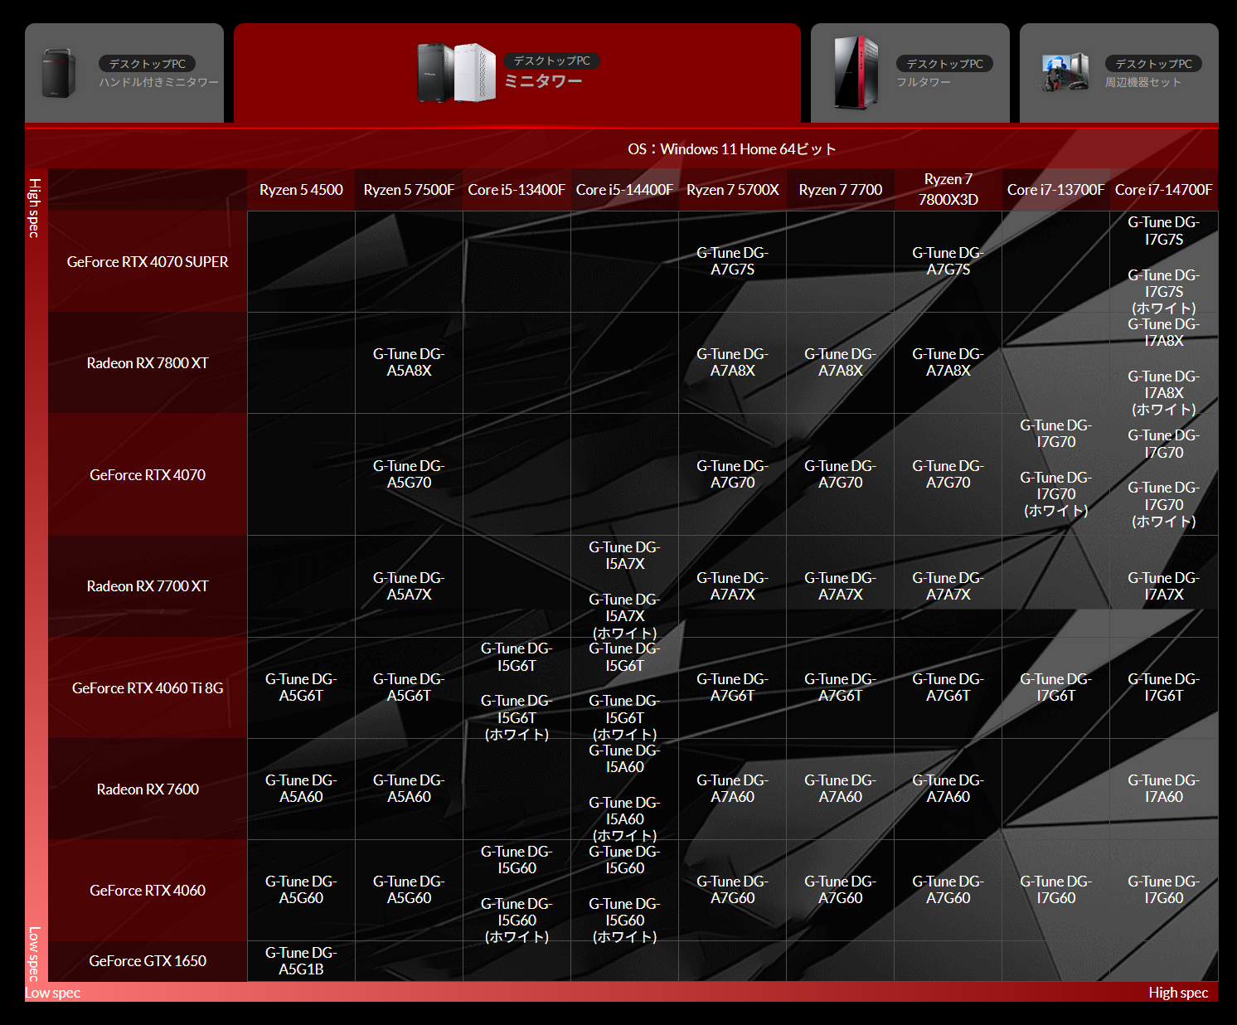This screenshot has width=1237, height=1025.
Task: Click the Radeon RX 7600 row label
Action: click(148, 789)
